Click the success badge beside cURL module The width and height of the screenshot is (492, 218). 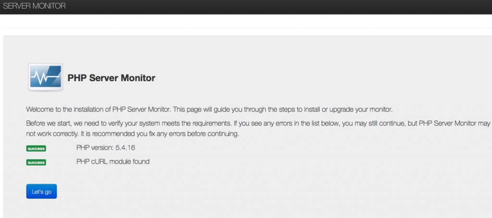coord(36,162)
